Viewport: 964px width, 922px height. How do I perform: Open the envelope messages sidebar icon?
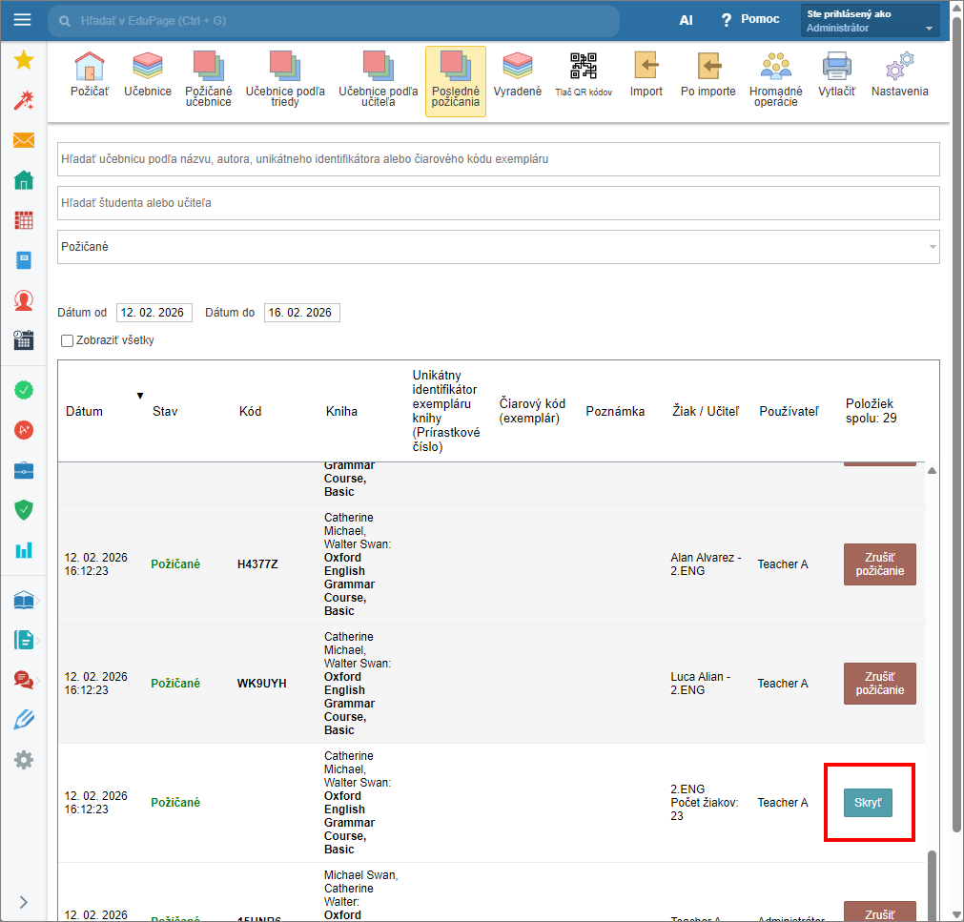pyautogui.click(x=24, y=141)
